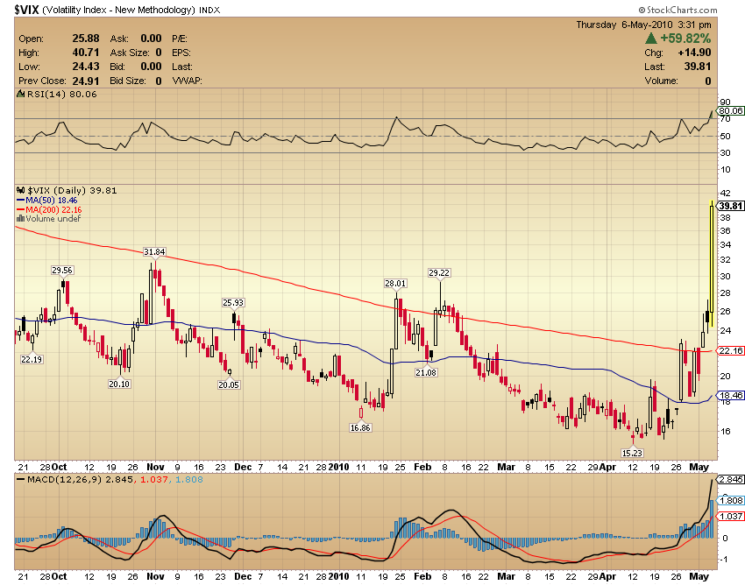Click the Volume label in the header
Screen dimensions: 745x585
point(661,81)
